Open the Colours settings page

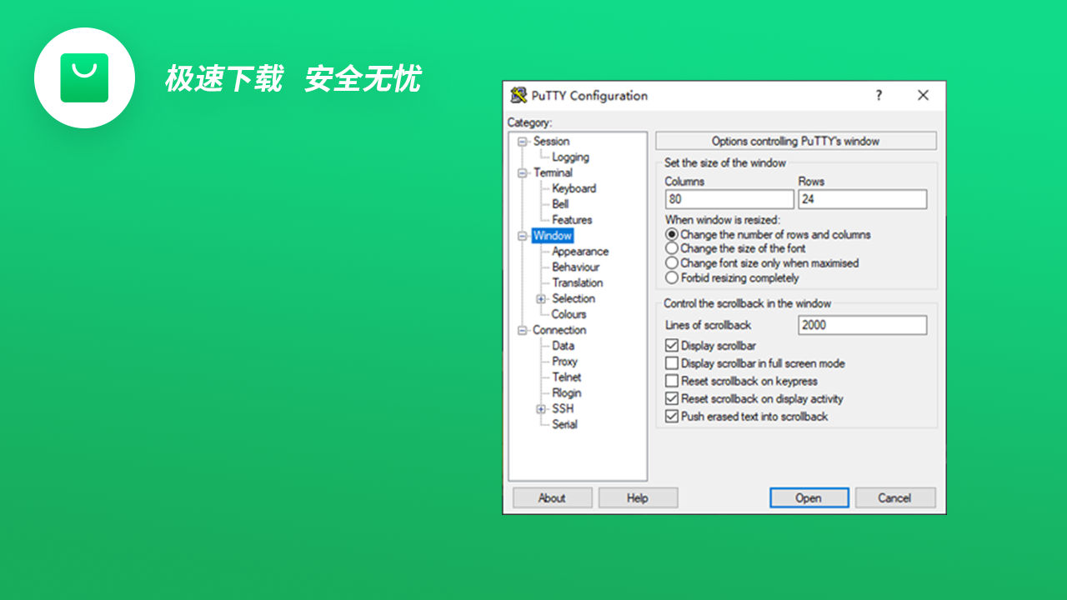[568, 314]
